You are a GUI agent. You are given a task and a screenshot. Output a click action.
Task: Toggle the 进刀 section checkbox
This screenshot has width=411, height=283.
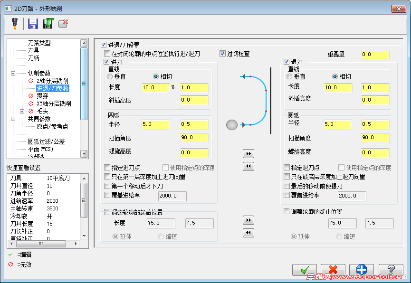[106, 62]
